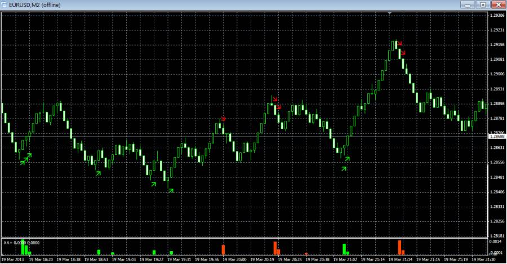The height and width of the screenshot is (264, 507).
Task: Click the red sell arrow near 19:36
Action: (x=223, y=119)
